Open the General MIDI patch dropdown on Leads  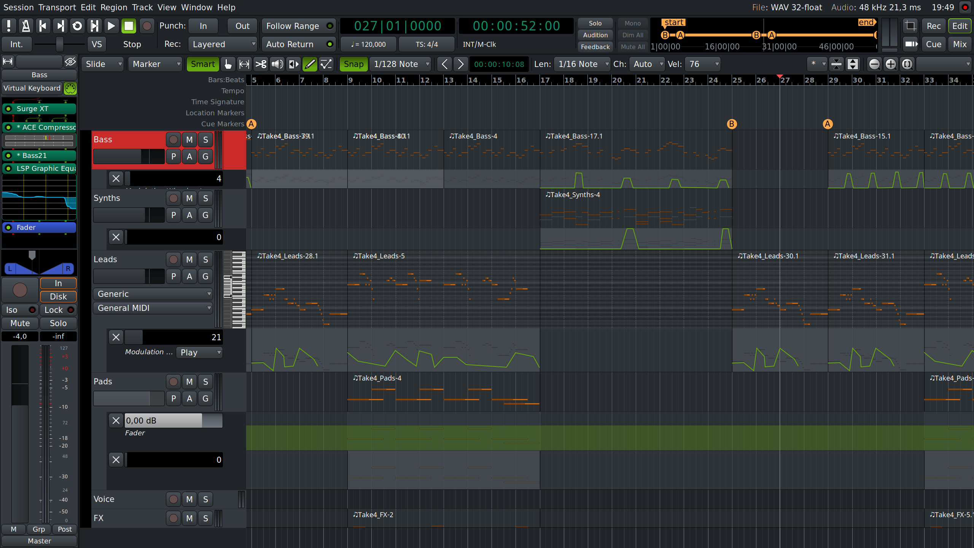point(153,308)
